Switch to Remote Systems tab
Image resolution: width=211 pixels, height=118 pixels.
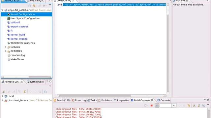click(12, 82)
